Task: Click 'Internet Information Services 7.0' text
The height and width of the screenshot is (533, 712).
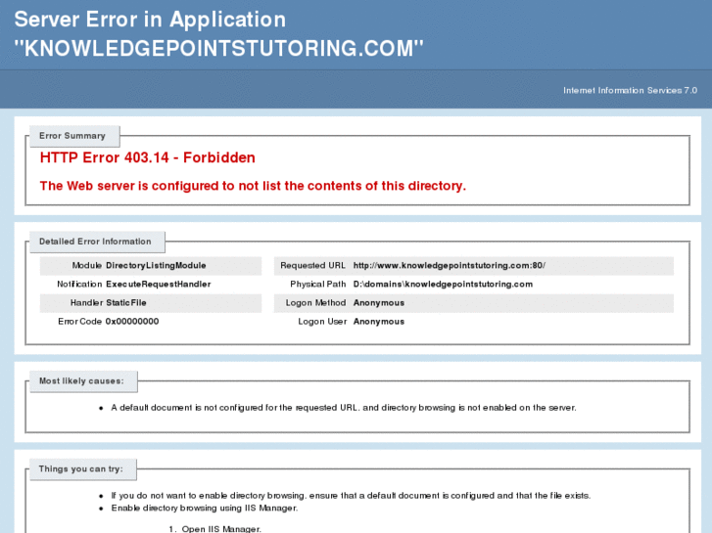Action: pos(630,90)
